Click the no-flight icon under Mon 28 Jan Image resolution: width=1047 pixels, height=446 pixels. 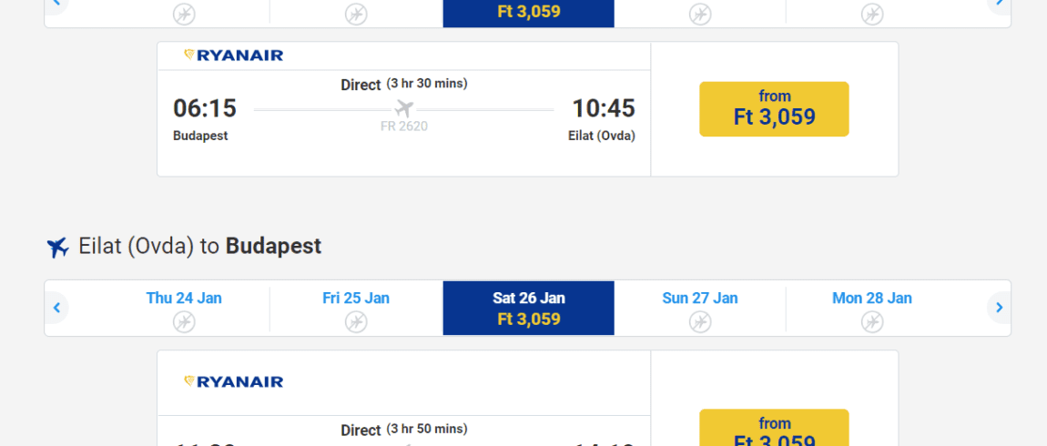pos(872,322)
